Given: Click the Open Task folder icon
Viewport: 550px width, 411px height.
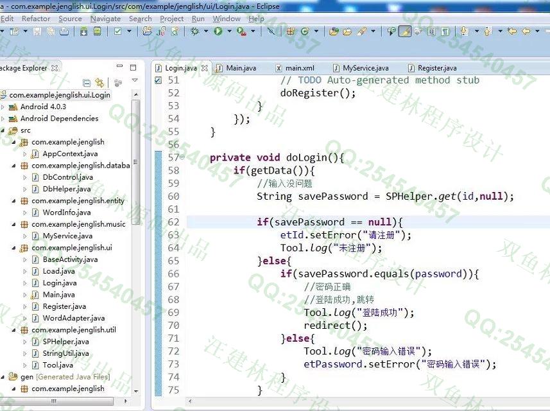Looking at the screenshot, I should (347, 31).
